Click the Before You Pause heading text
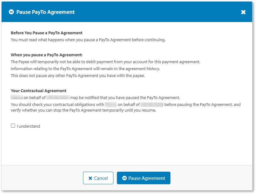Viewport: 256px width, 194px height. pyautogui.click(x=47, y=33)
